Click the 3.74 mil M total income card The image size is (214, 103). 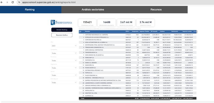146,23
